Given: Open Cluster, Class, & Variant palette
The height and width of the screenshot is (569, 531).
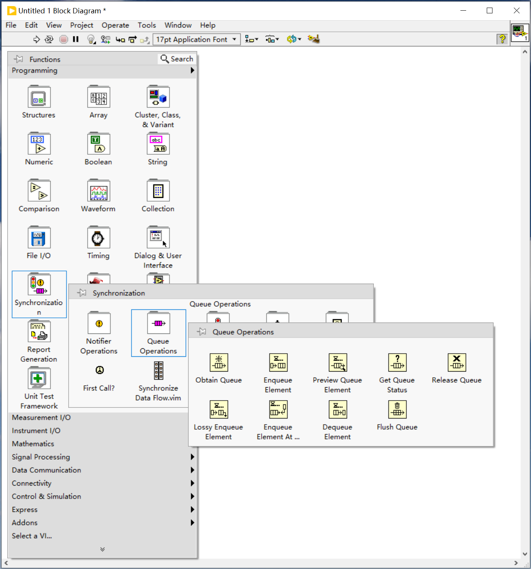Looking at the screenshot, I should click(x=158, y=106).
